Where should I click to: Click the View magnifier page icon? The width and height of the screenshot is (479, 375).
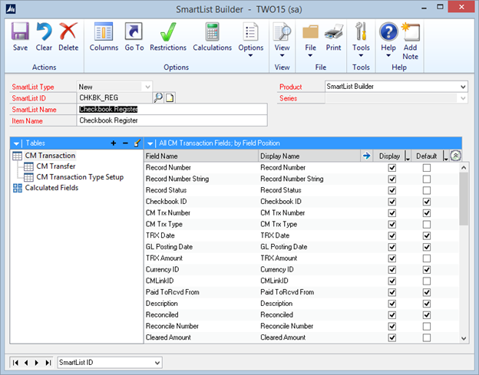282,31
